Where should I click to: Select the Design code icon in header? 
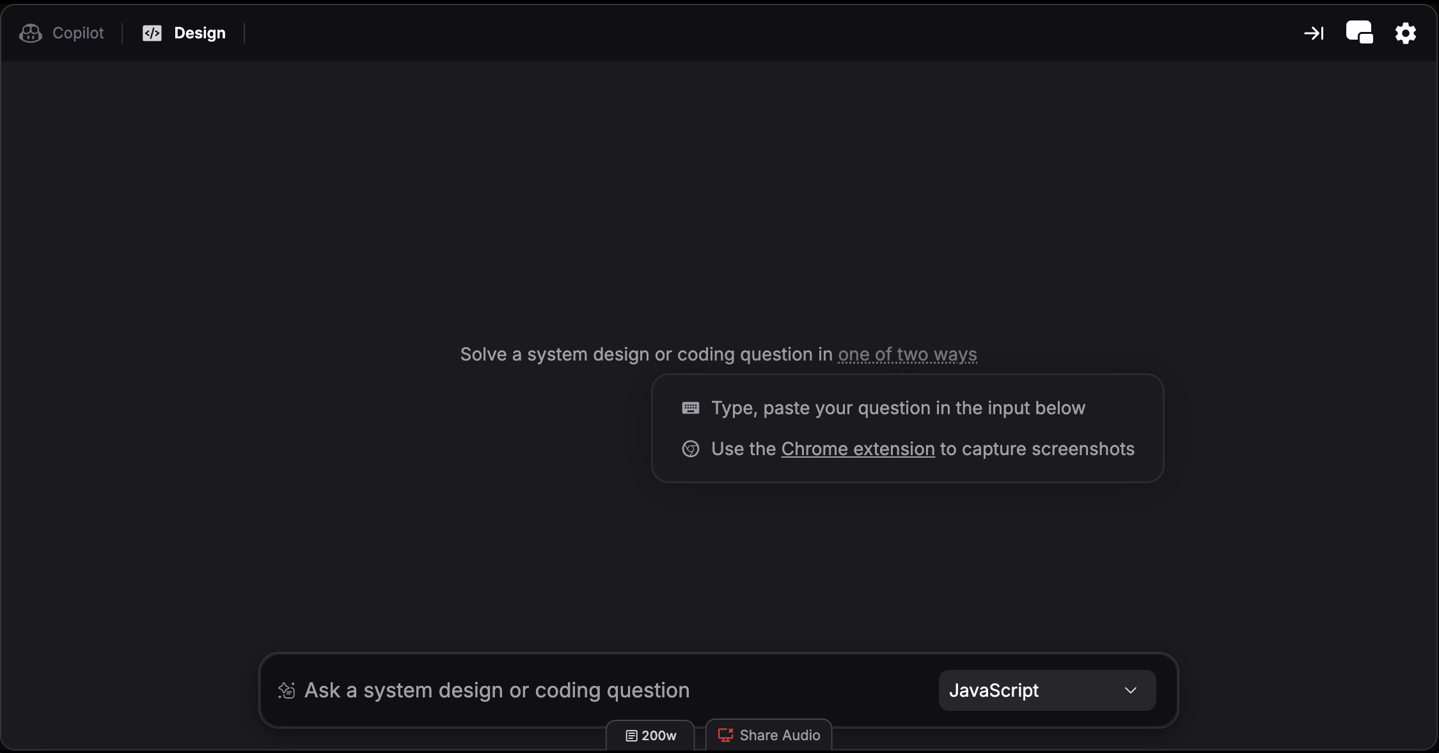[153, 33]
